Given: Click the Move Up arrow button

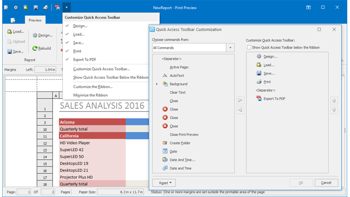Looking at the screenshot, I should tap(334, 100).
